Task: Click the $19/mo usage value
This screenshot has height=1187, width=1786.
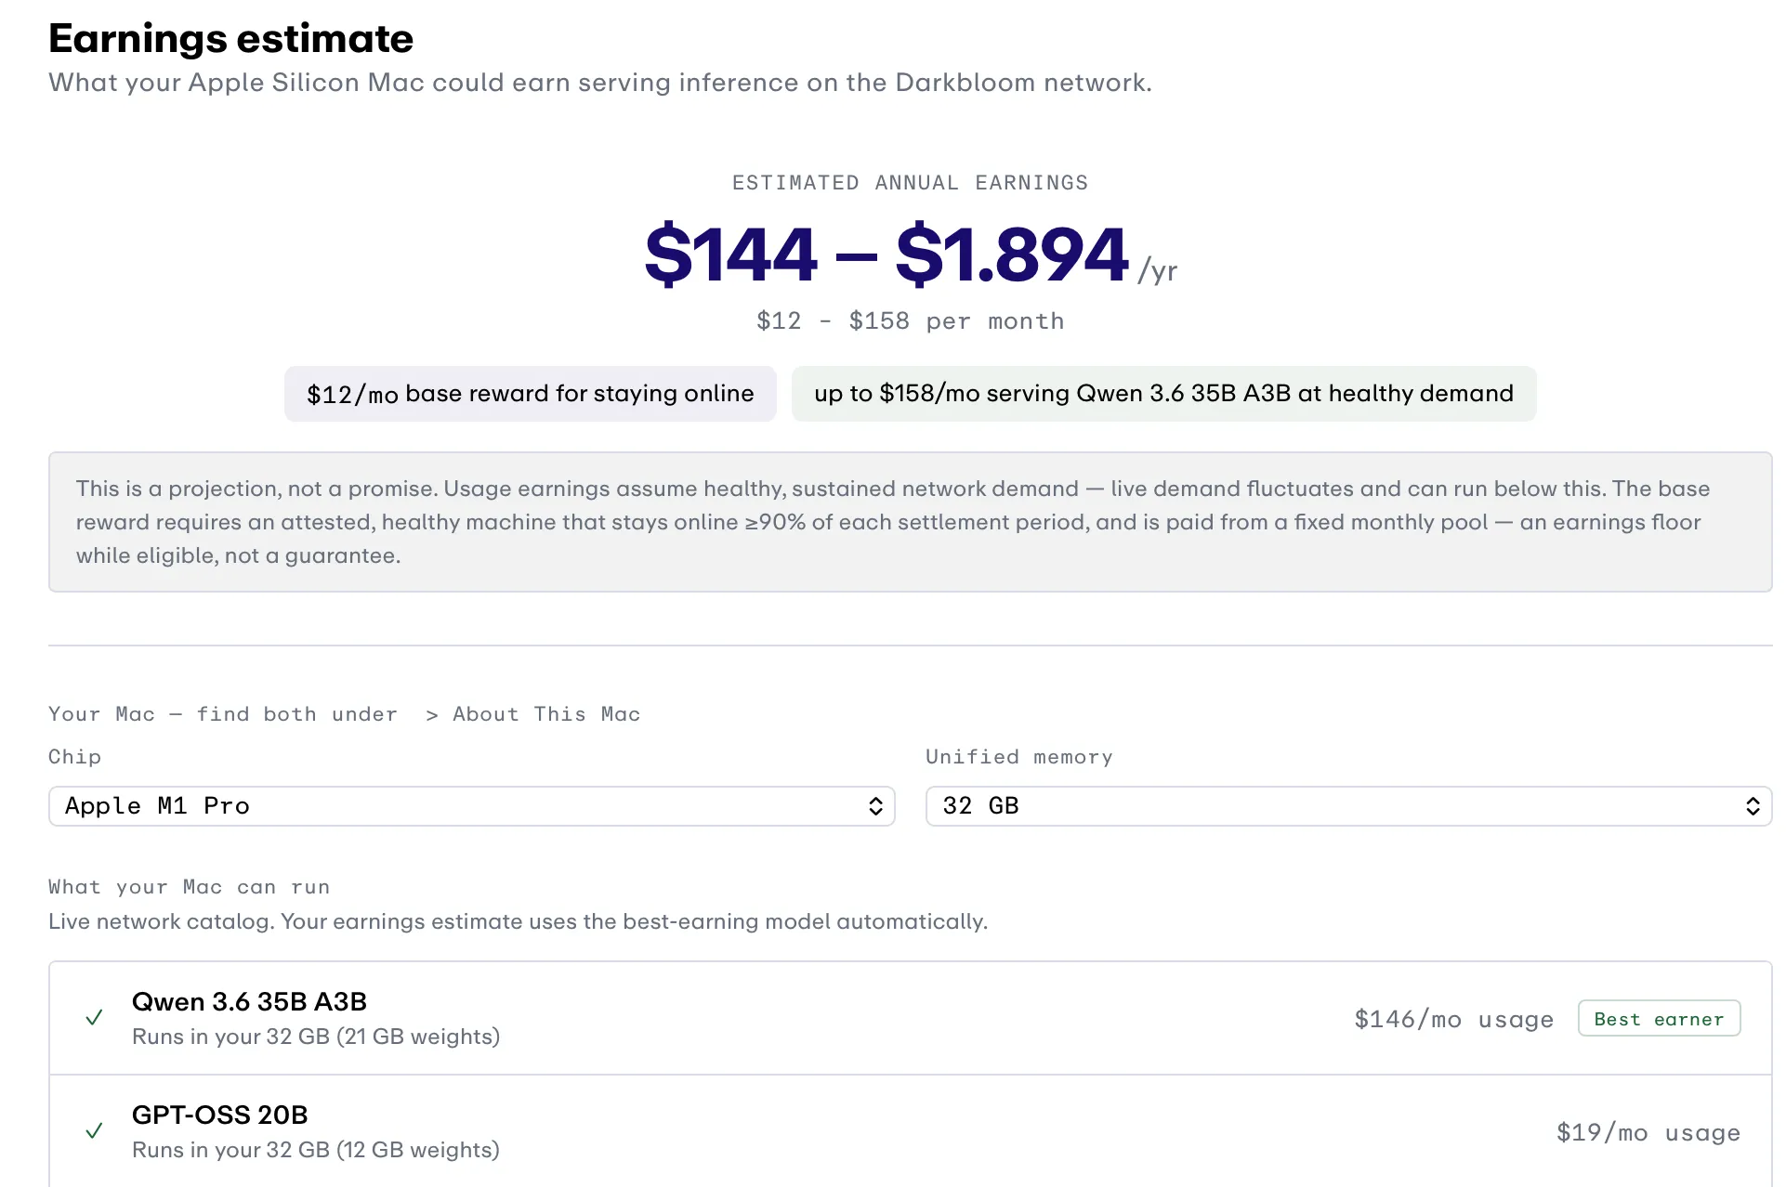Action: click(1648, 1132)
